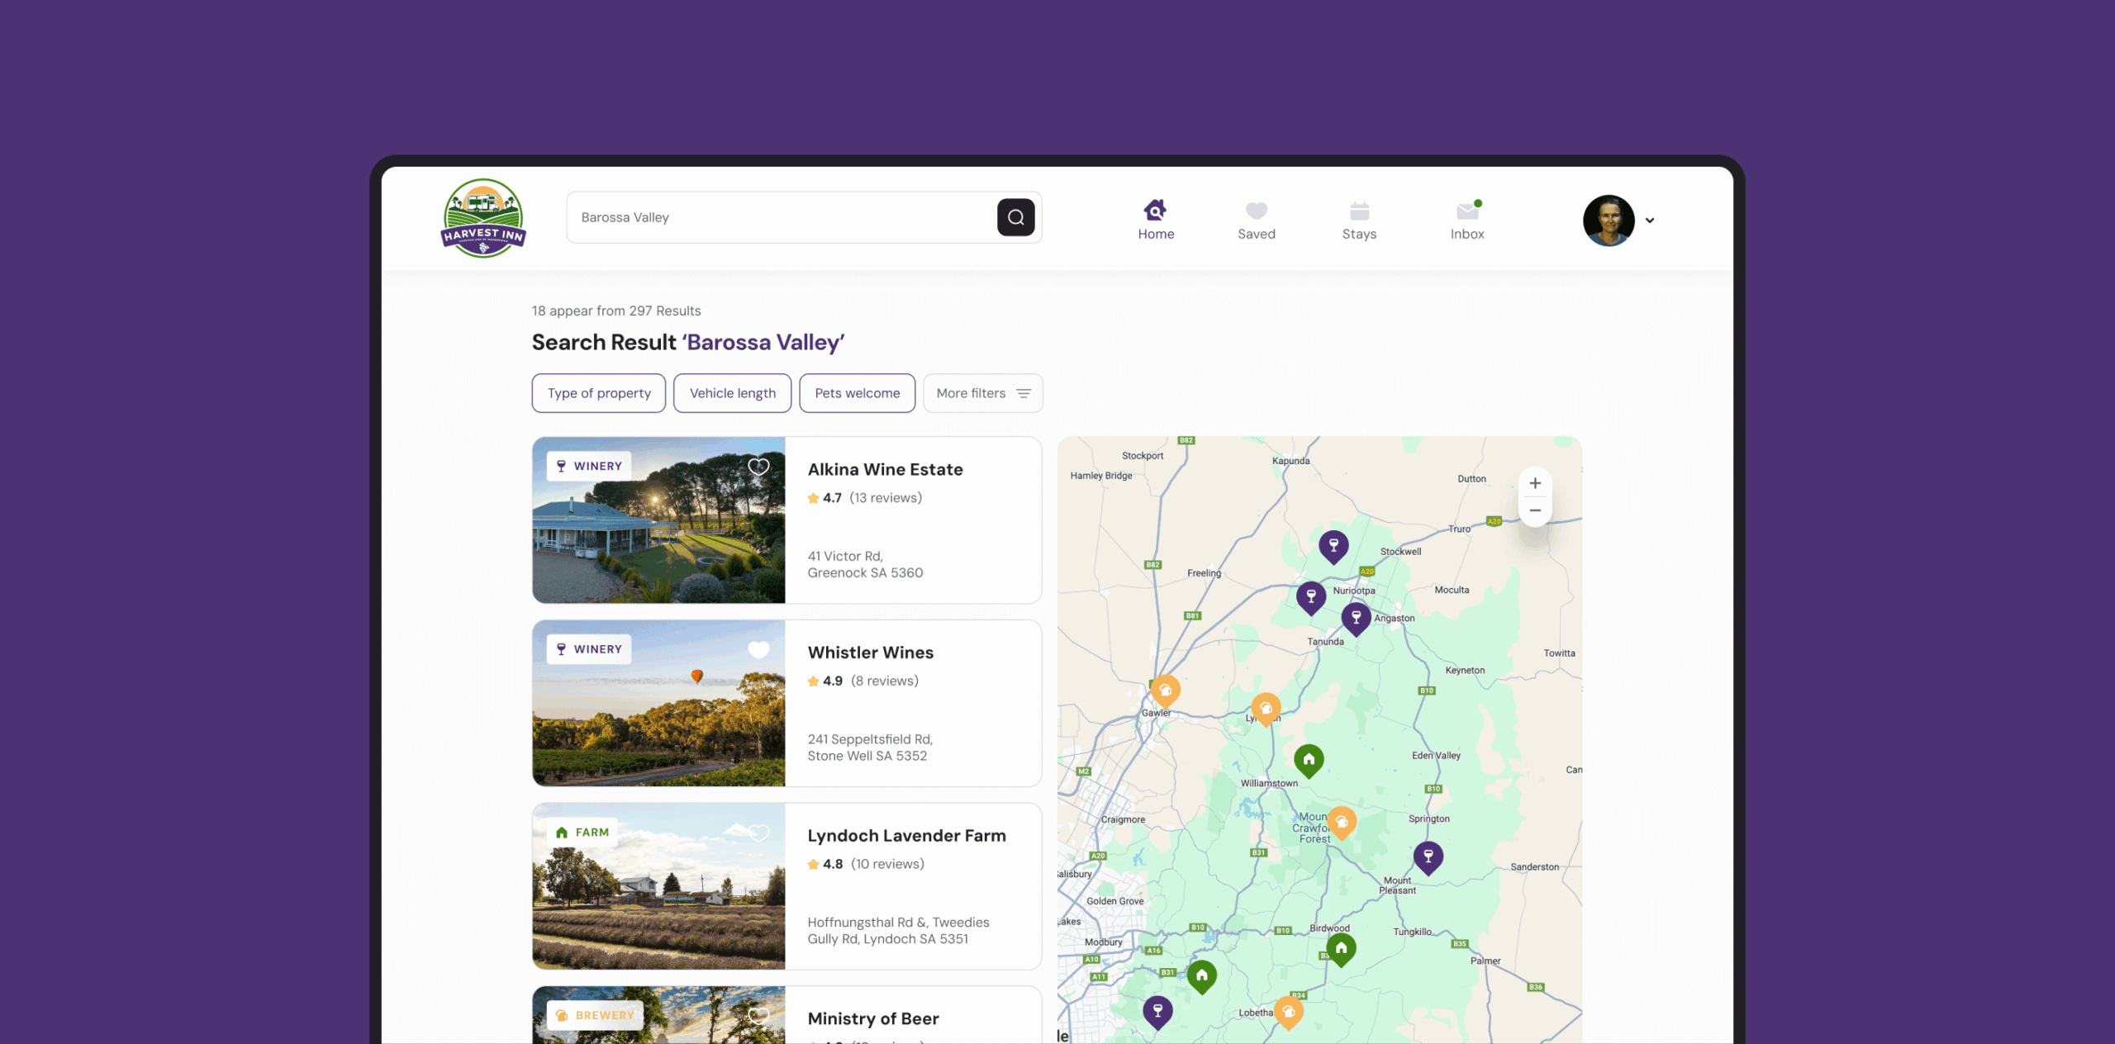Select farm pin above Williamstown on map
2115x1044 pixels.
tap(1308, 761)
